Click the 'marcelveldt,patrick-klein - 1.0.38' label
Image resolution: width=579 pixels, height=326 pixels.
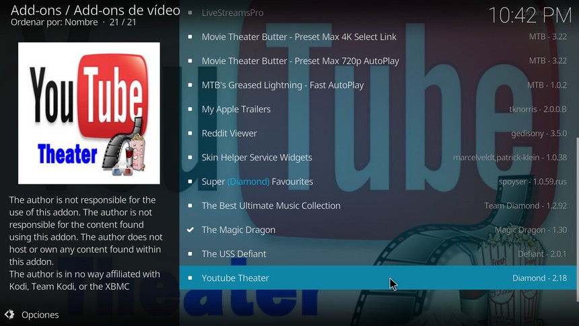(x=510, y=158)
